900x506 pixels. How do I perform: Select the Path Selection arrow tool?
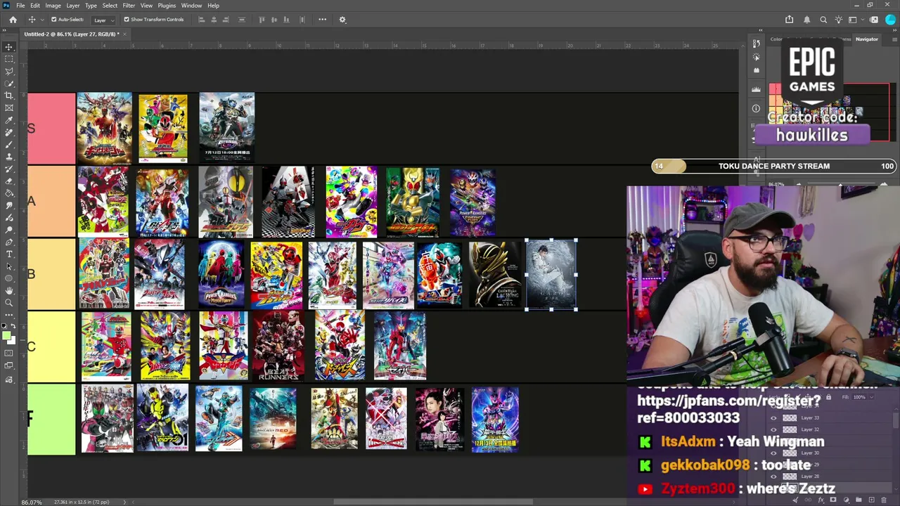(x=9, y=266)
